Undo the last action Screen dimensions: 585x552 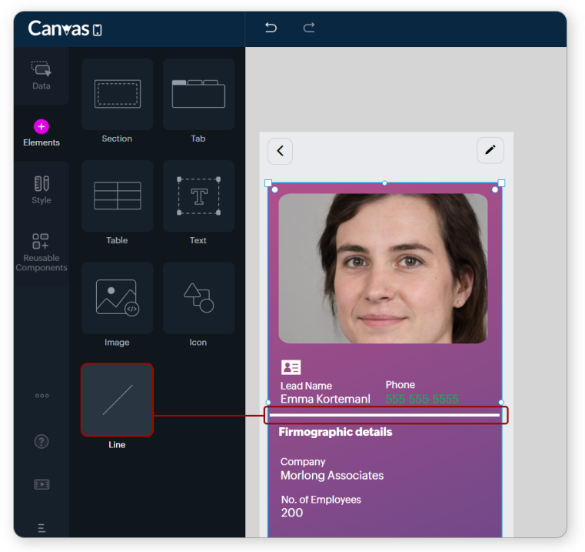click(271, 28)
